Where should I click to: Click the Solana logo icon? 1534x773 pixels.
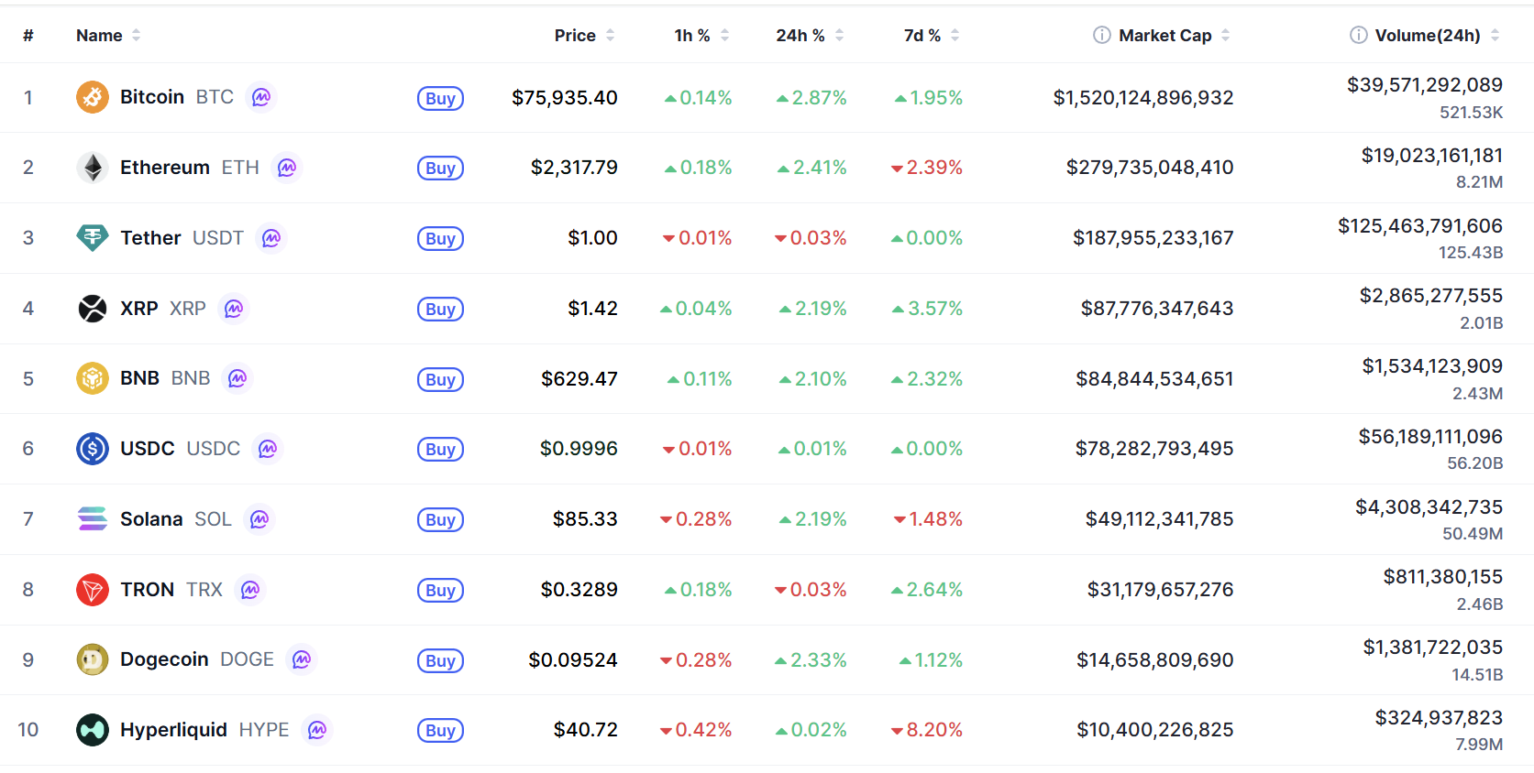pyautogui.click(x=93, y=519)
